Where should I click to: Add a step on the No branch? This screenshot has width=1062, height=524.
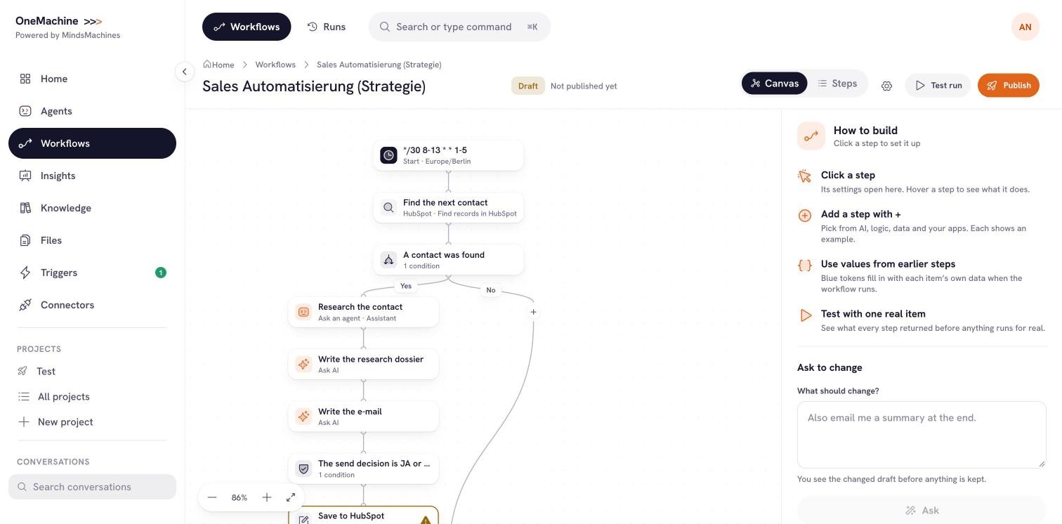[x=533, y=312]
